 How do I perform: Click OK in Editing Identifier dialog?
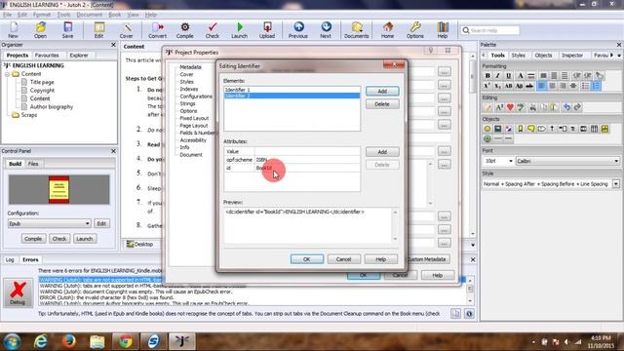click(x=307, y=259)
